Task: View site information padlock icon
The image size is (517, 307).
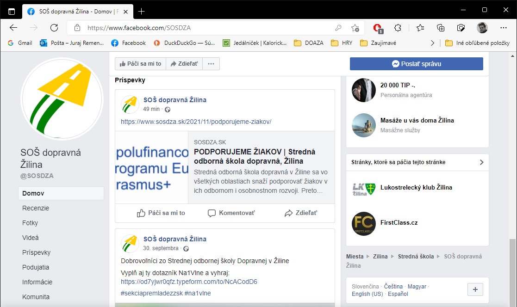Action: (77, 28)
